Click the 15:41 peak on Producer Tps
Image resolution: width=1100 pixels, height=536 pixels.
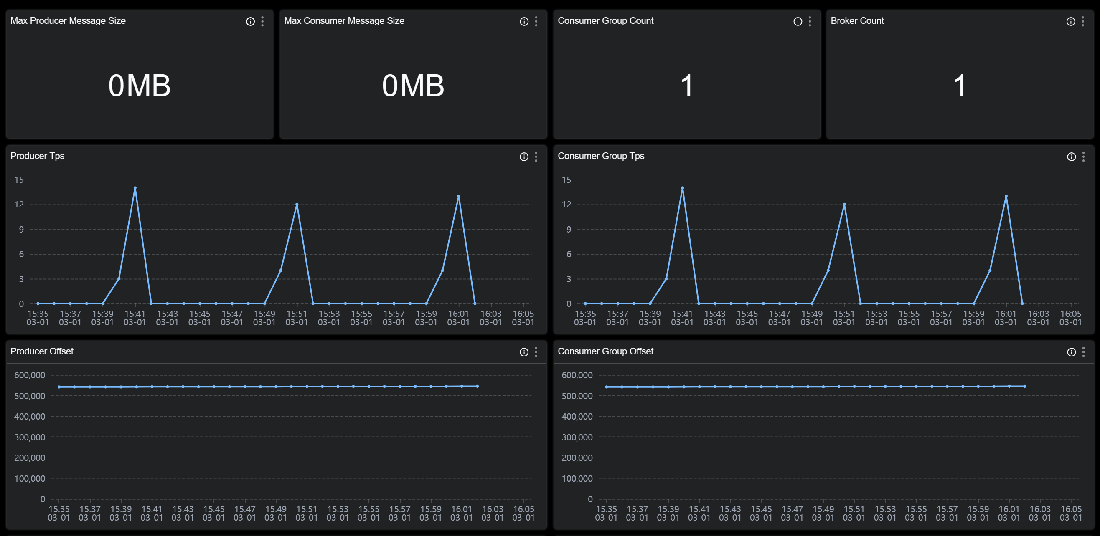[135, 188]
